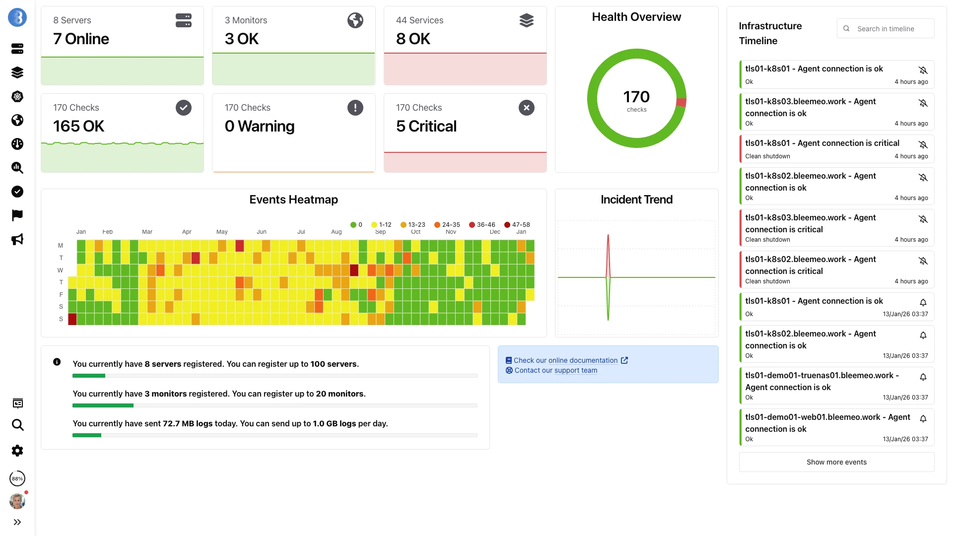Click the 88% usage progress circle
Viewport: 953px width, 536px height.
pyautogui.click(x=17, y=478)
